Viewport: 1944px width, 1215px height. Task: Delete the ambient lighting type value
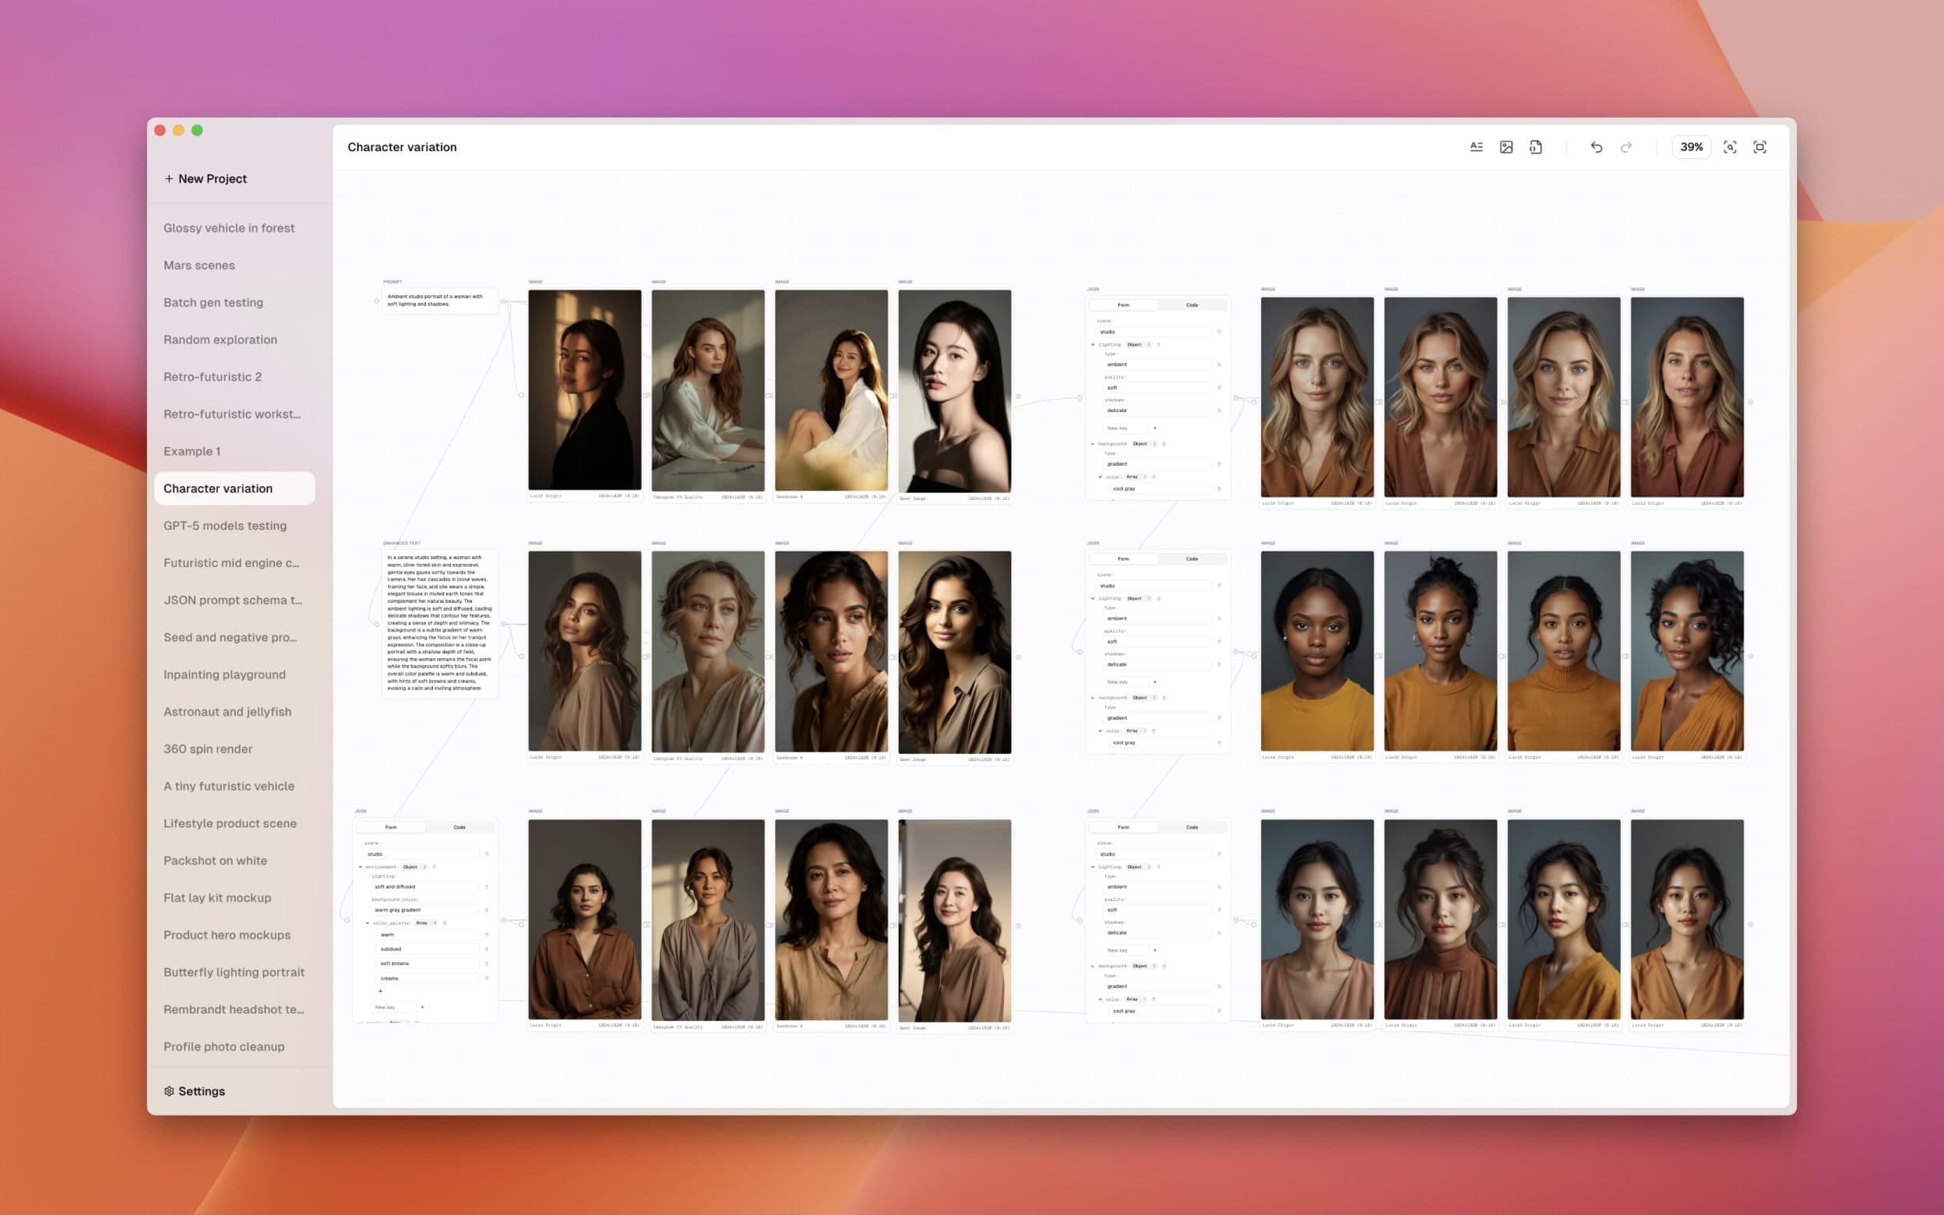[x=1220, y=364]
